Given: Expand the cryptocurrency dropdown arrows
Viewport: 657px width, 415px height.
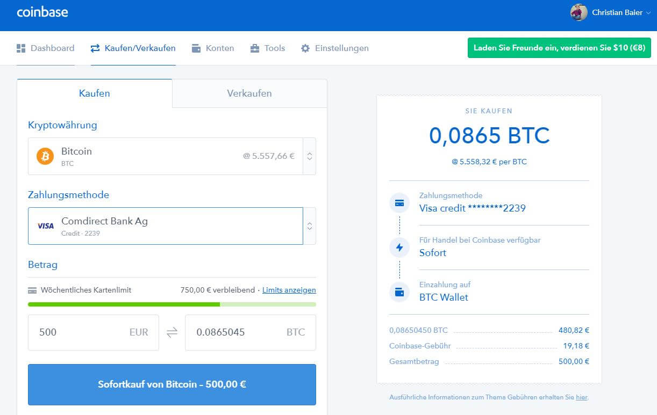Looking at the screenshot, I should (310, 156).
